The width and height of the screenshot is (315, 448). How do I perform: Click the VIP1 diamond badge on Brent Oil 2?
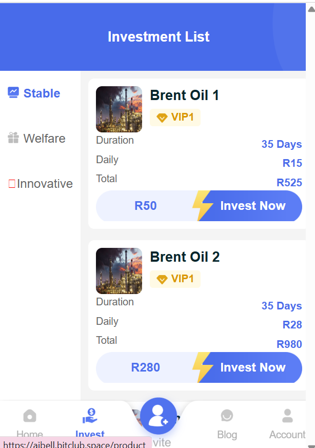click(175, 279)
